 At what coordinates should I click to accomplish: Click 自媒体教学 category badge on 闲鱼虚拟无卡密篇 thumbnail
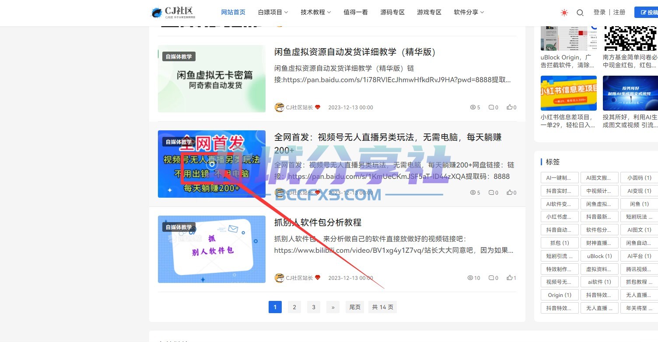(179, 56)
